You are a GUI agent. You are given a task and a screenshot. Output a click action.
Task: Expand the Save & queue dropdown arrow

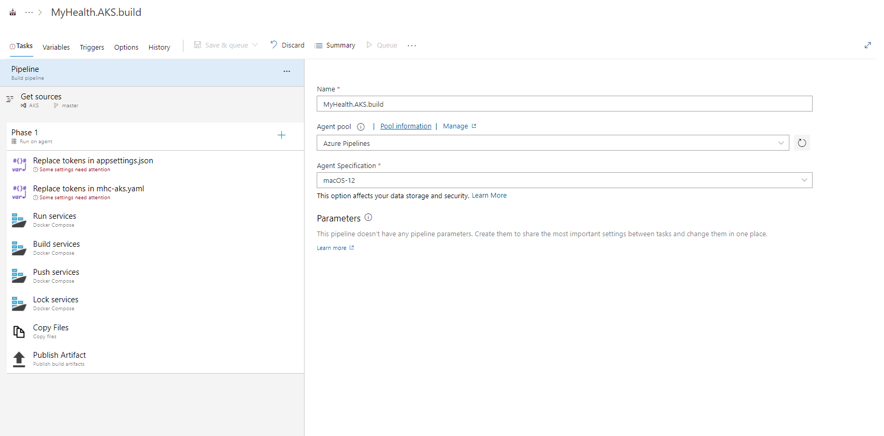pos(255,45)
